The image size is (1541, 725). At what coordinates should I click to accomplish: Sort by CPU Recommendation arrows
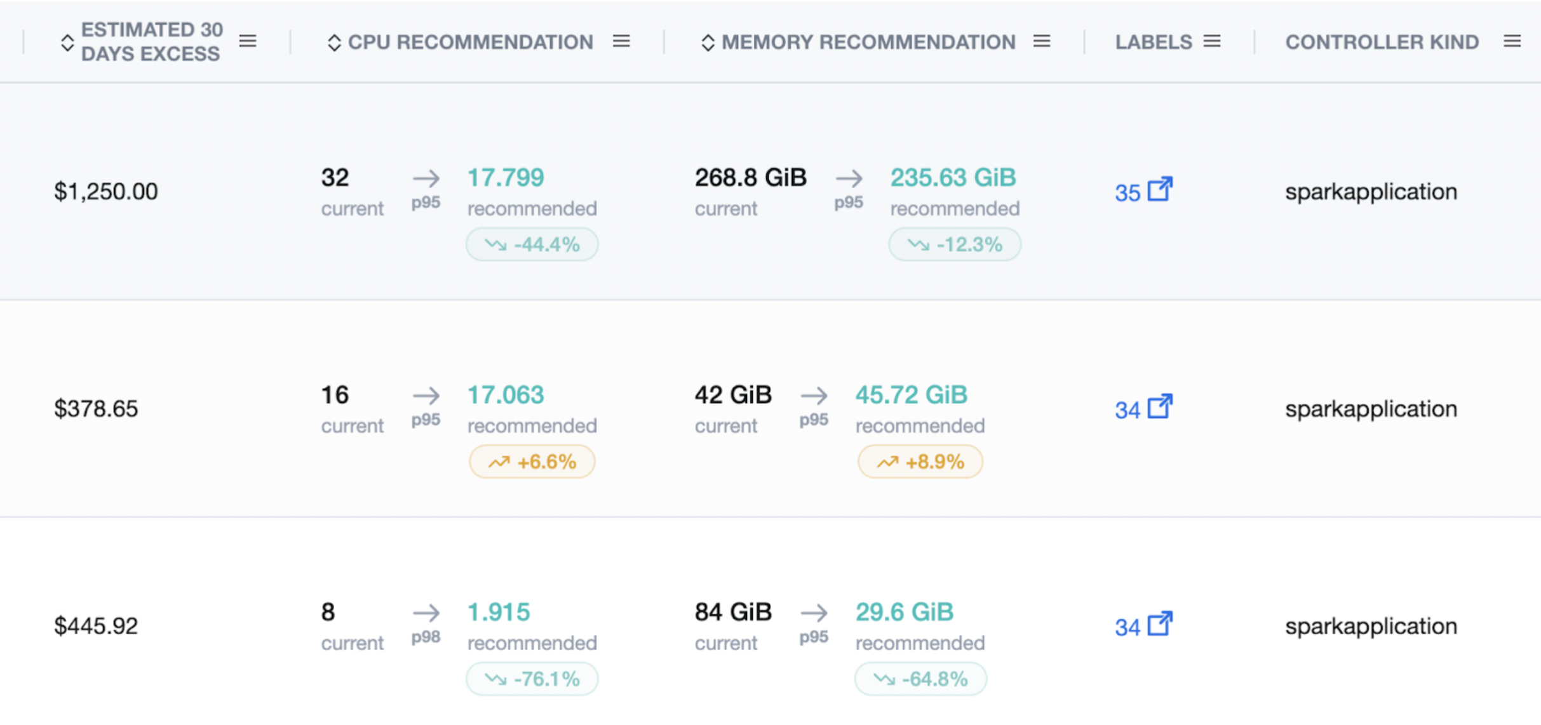coord(334,43)
